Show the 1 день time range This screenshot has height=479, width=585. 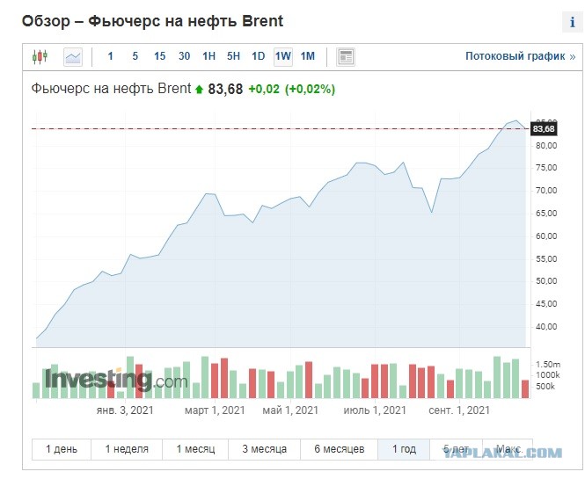[x=62, y=449]
